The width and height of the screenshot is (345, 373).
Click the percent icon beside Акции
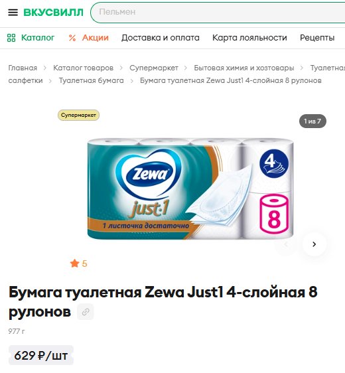tap(72, 38)
